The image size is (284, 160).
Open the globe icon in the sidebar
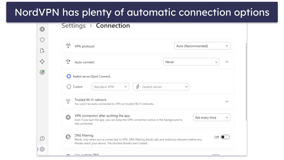pos(42,29)
